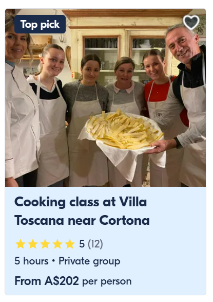Open the cooking class group photo
Image resolution: width=213 pixels, height=302 pixels.
click(105, 98)
